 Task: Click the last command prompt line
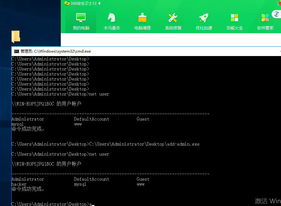(x=53, y=204)
